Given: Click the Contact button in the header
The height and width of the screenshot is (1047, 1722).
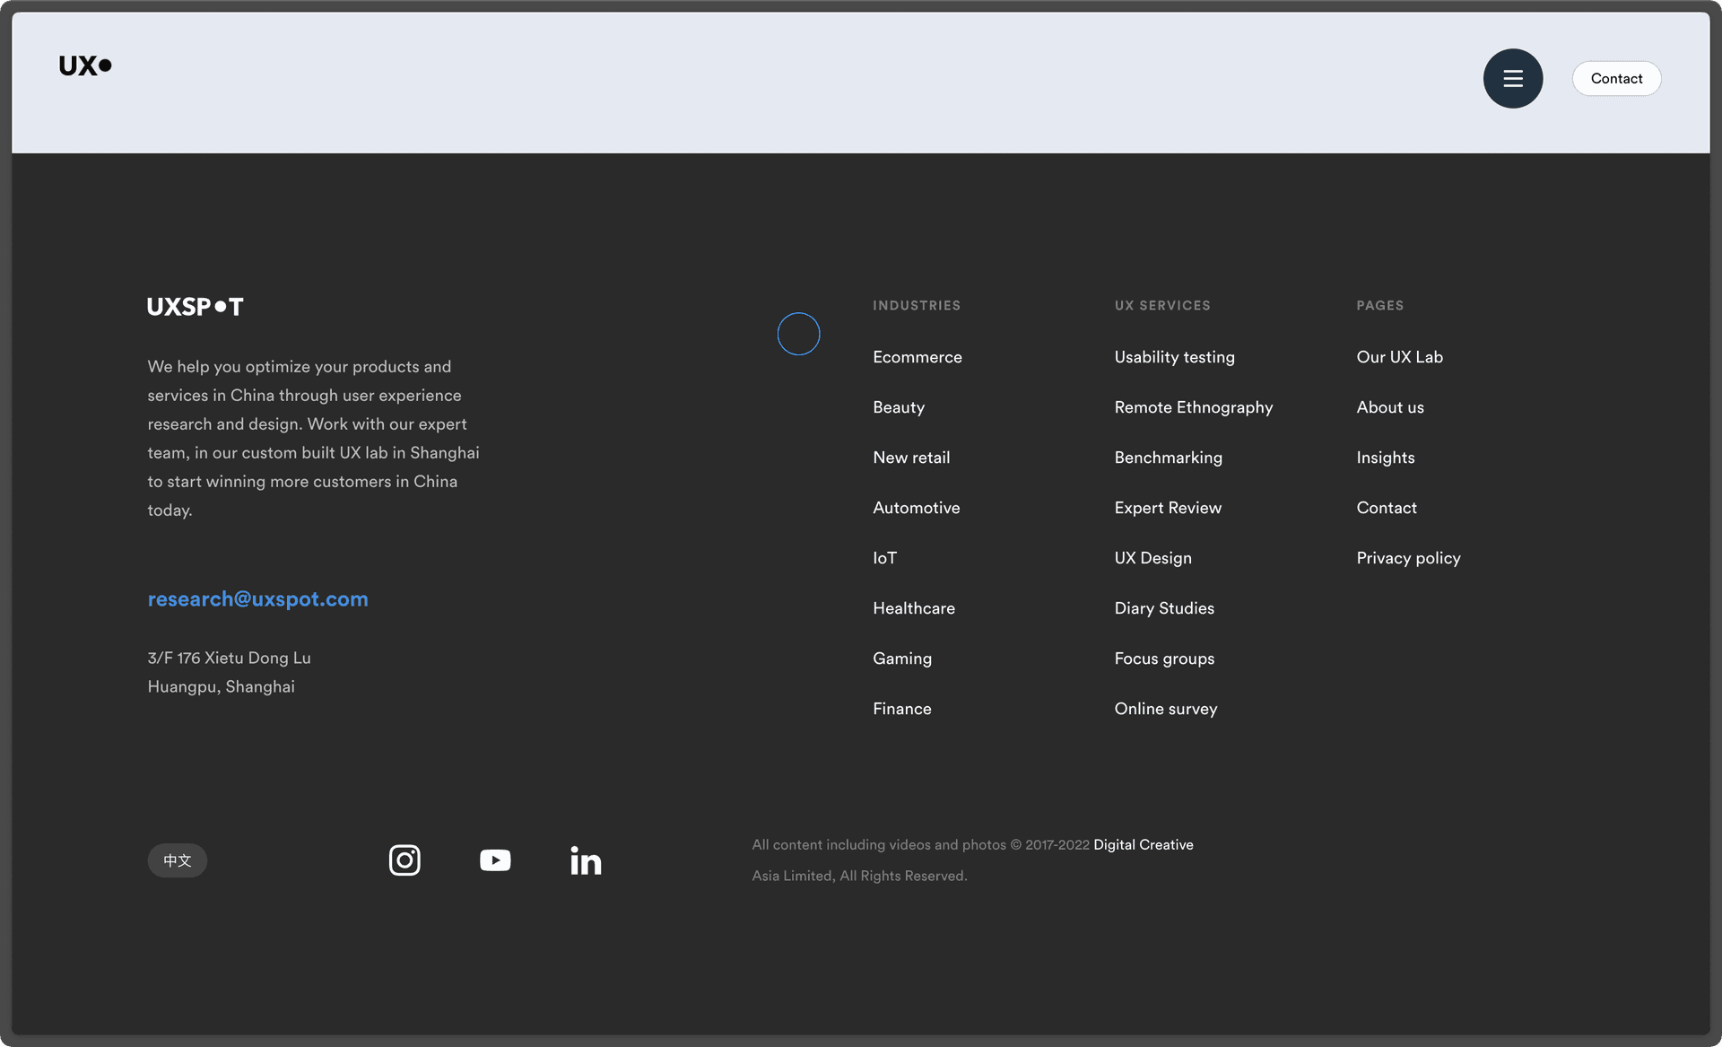Looking at the screenshot, I should pos(1616,78).
